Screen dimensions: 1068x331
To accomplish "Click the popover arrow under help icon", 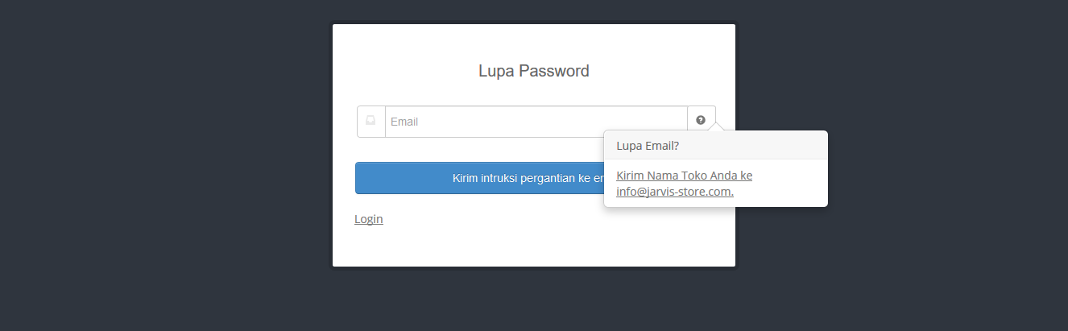I will (x=716, y=126).
